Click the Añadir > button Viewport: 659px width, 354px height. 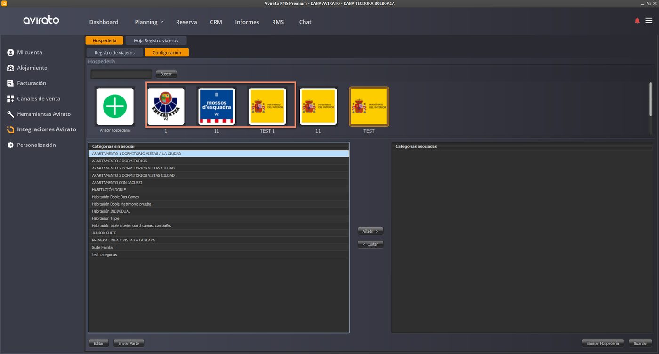click(370, 231)
